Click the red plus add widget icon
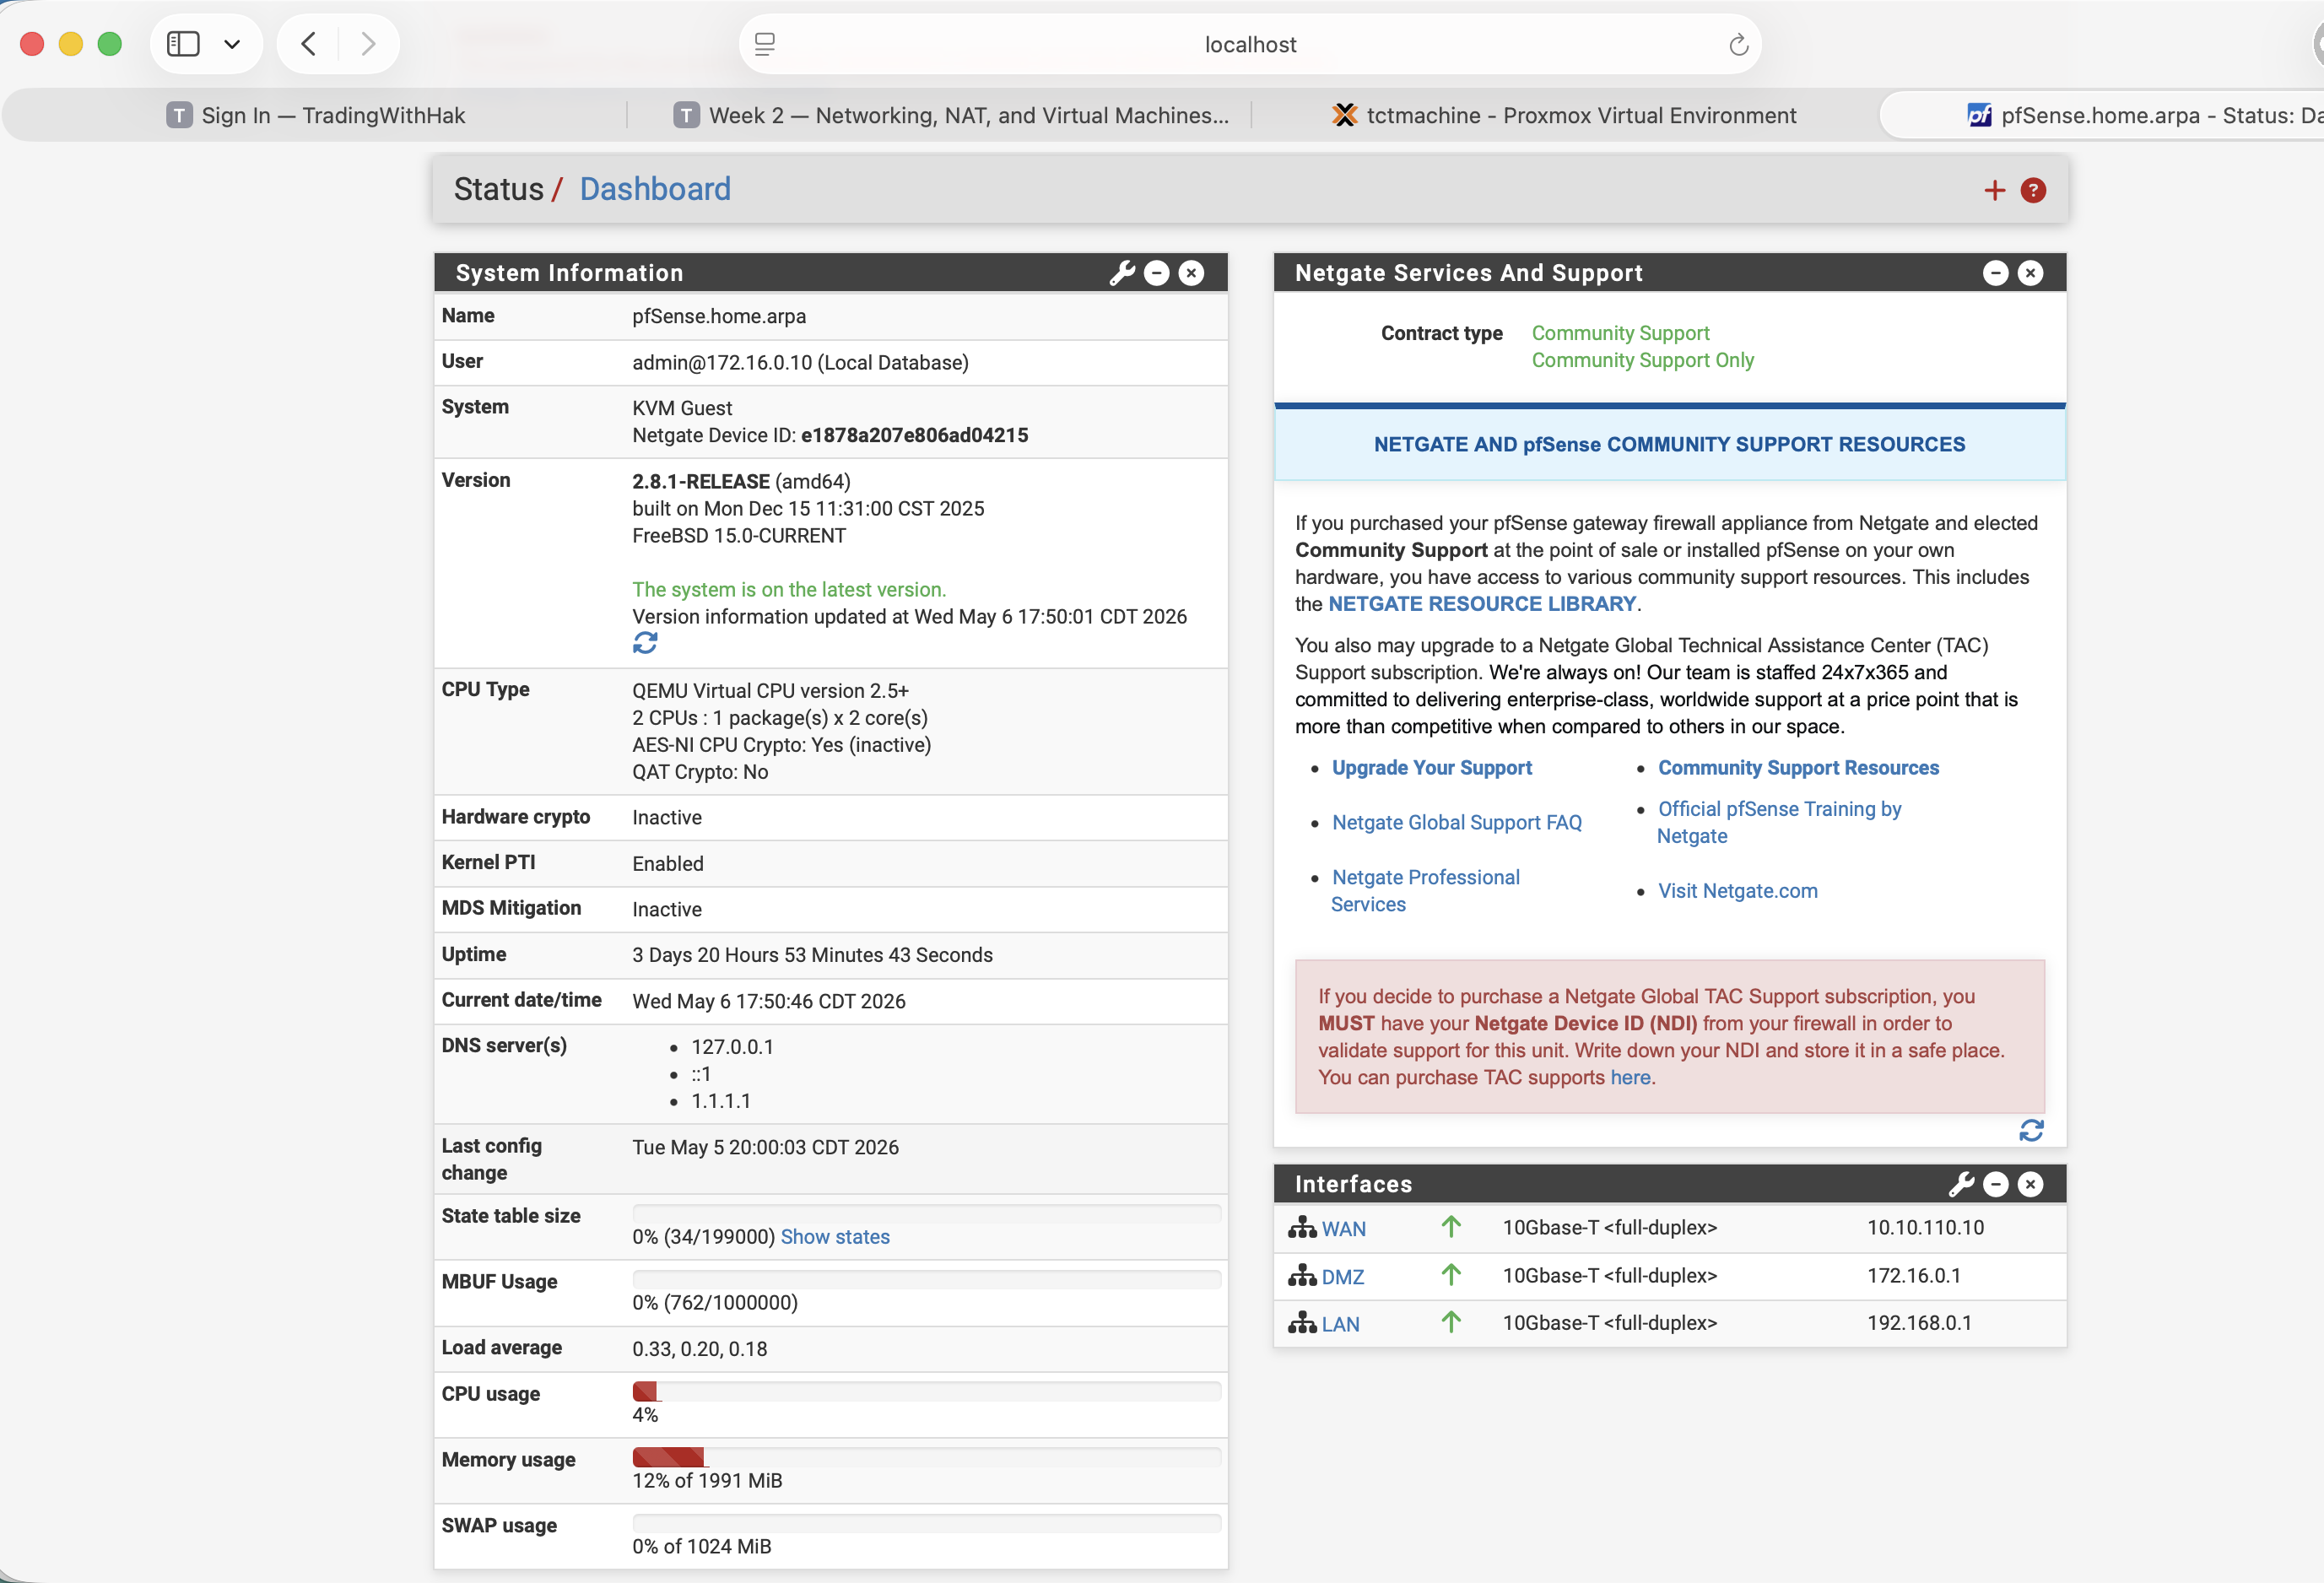 pos(1994,190)
